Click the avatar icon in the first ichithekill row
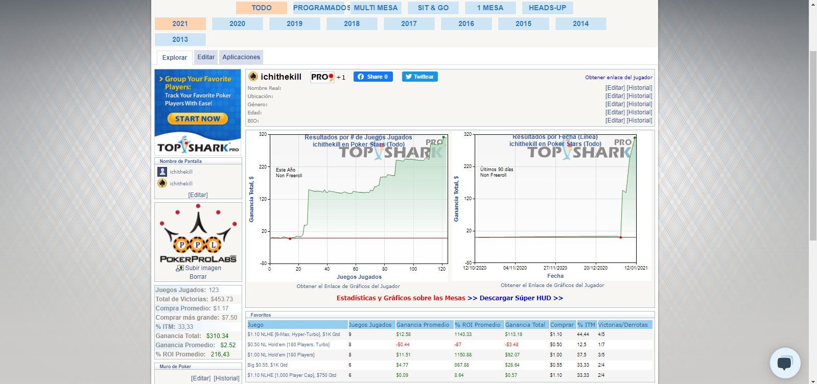 click(x=162, y=172)
